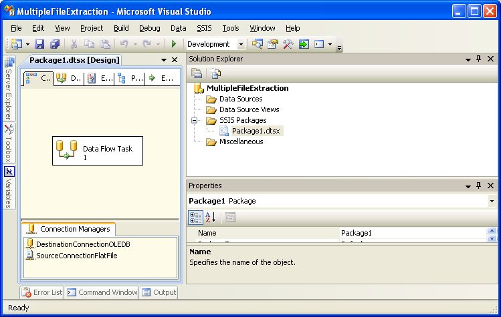Toggle auto-hide pin on Solution Explorer
The width and height of the screenshot is (501, 317).
(x=479, y=59)
